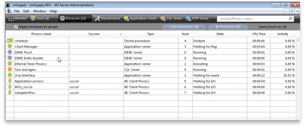Toggle the Users processes (4) filter

point(184,27)
